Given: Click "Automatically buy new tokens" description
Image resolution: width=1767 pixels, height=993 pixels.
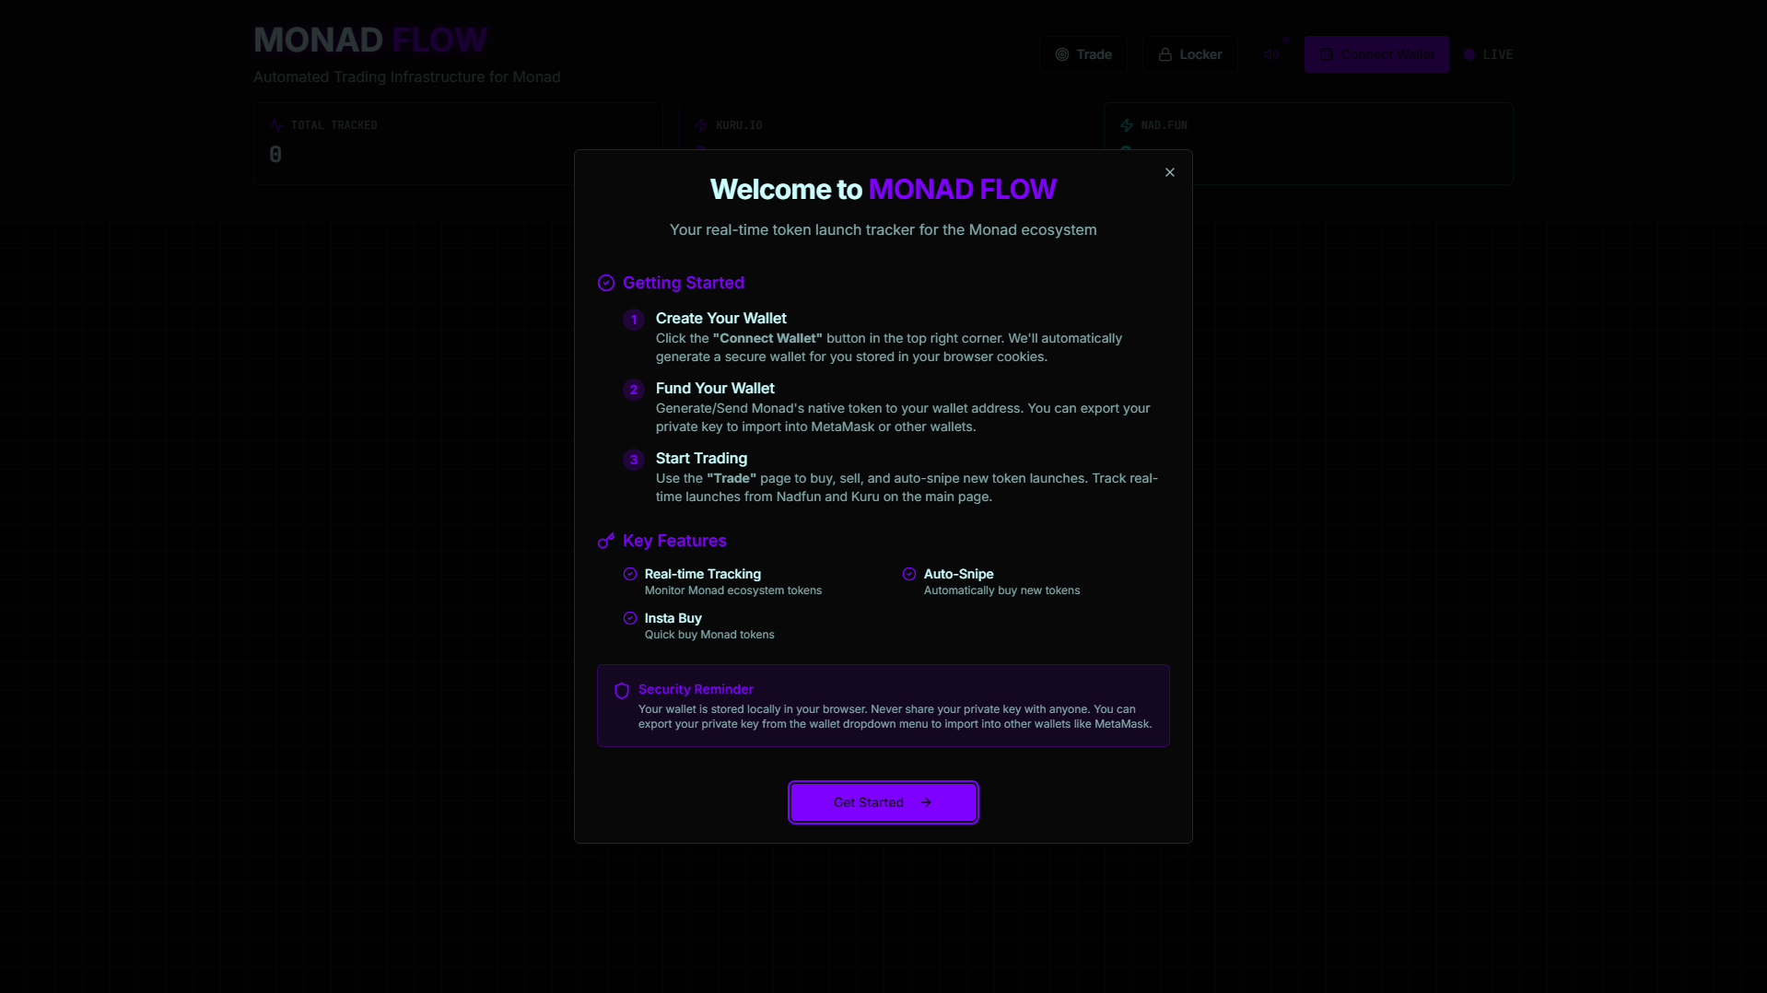Looking at the screenshot, I should click(1002, 590).
